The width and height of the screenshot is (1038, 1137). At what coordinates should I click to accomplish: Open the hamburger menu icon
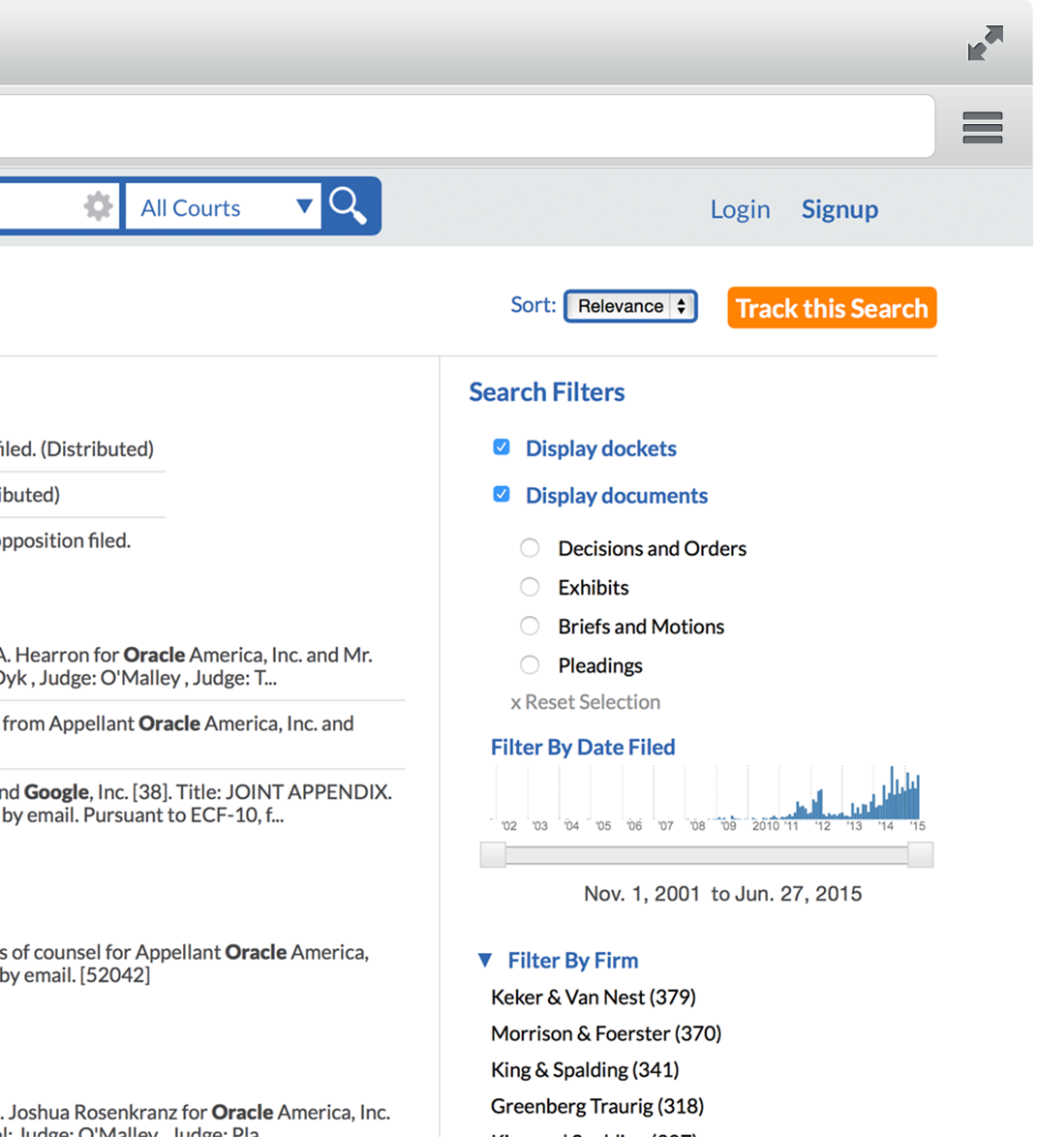click(982, 128)
